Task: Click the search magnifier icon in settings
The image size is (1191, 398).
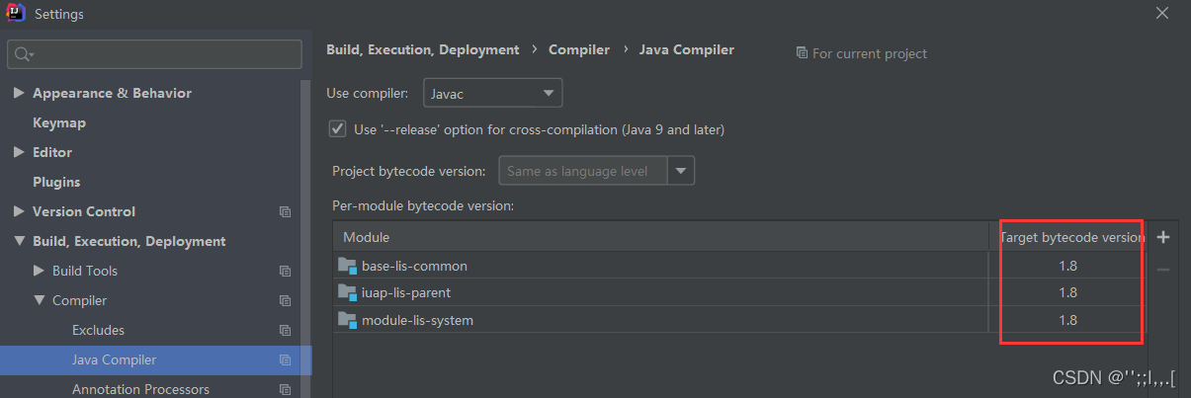Action: pyautogui.click(x=24, y=54)
